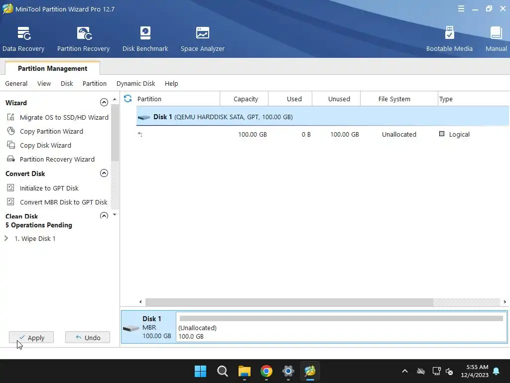Open the Windows Start menu
Viewport: 510px width, 383px height.
[200, 371]
